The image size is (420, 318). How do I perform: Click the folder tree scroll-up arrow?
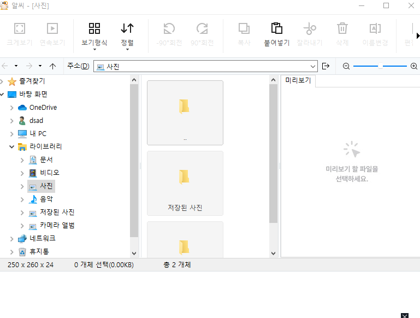tap(134, 80)
